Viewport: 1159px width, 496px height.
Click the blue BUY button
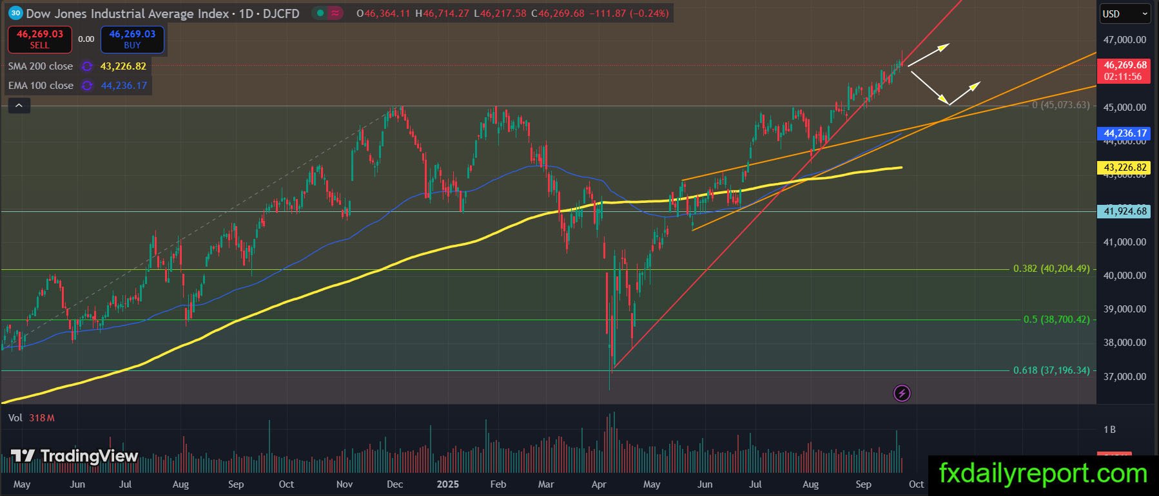point(132,39)
